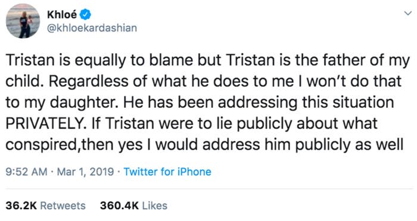The height and width of the screenshot is (221, 417).
Task: Visit the @khloekardashian handle link
Action: pos(92,28)
